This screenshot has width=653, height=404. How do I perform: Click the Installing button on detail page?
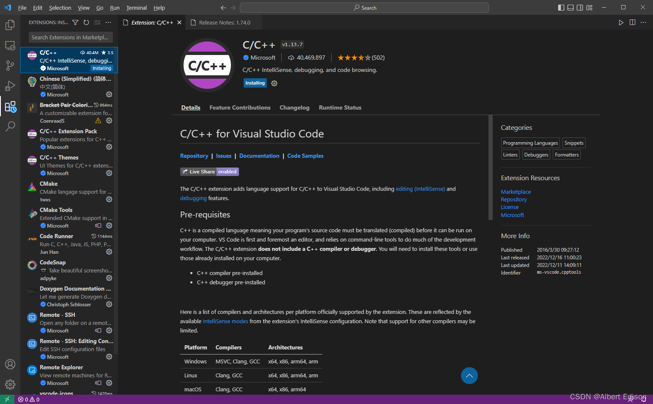(x=255, y=83)
